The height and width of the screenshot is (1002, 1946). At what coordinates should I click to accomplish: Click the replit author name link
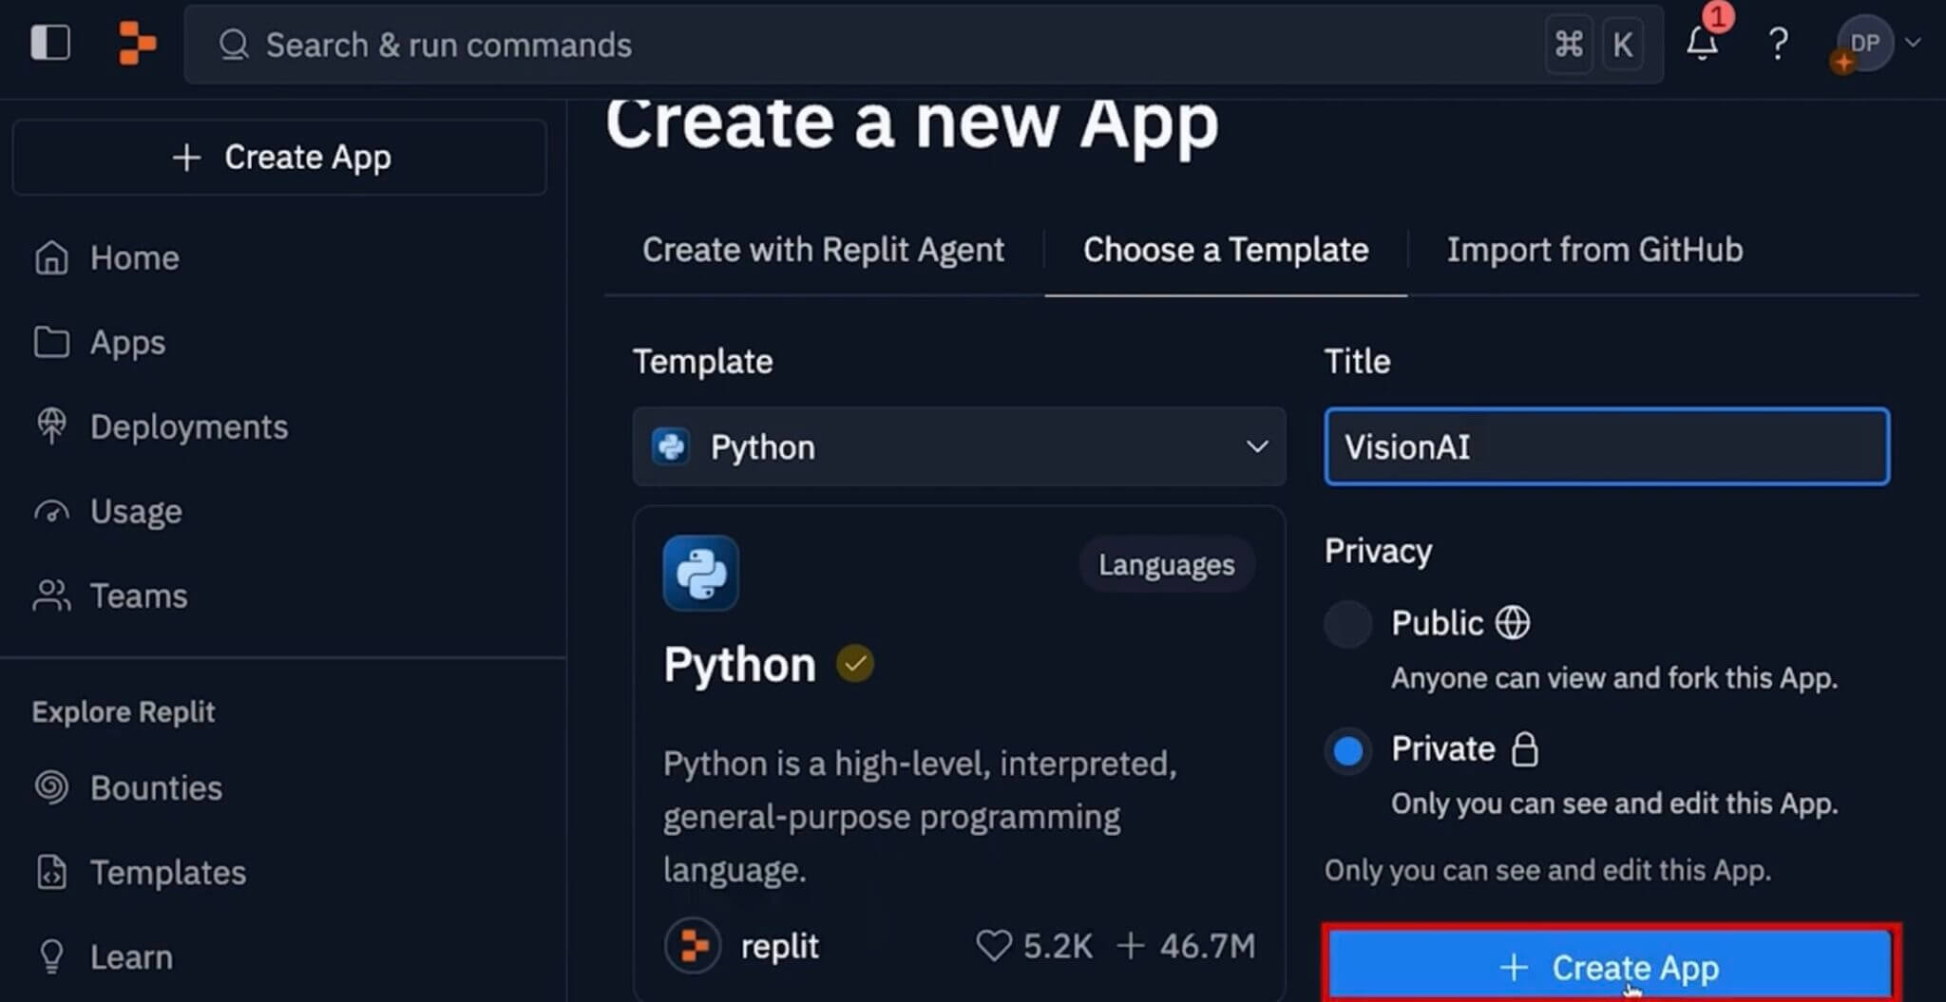(780, 946)
